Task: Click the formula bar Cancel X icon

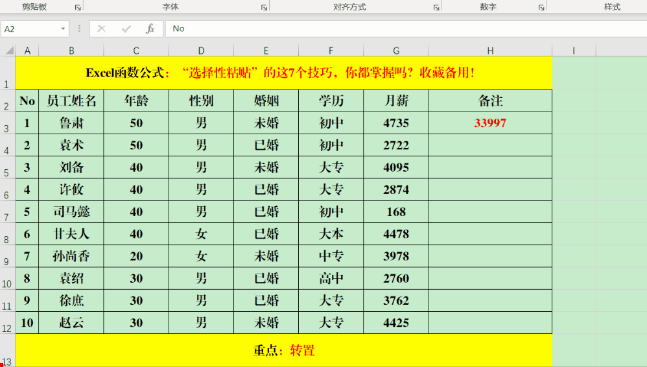Action: (x=102, y=29)
